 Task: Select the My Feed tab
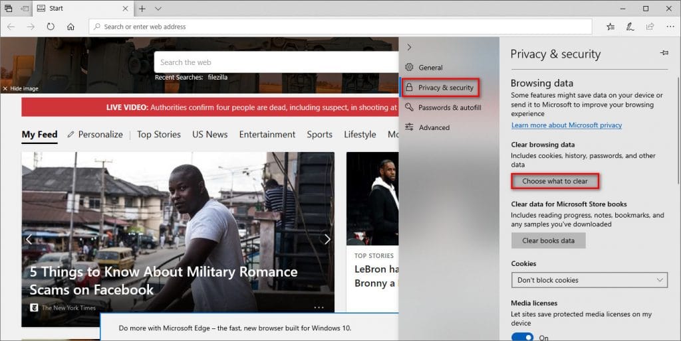pos(39,134)
